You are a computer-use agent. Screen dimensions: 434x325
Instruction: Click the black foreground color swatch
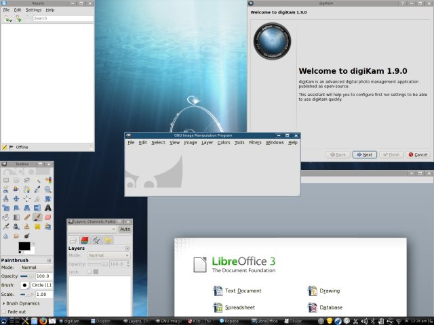[x=23, y=246]
